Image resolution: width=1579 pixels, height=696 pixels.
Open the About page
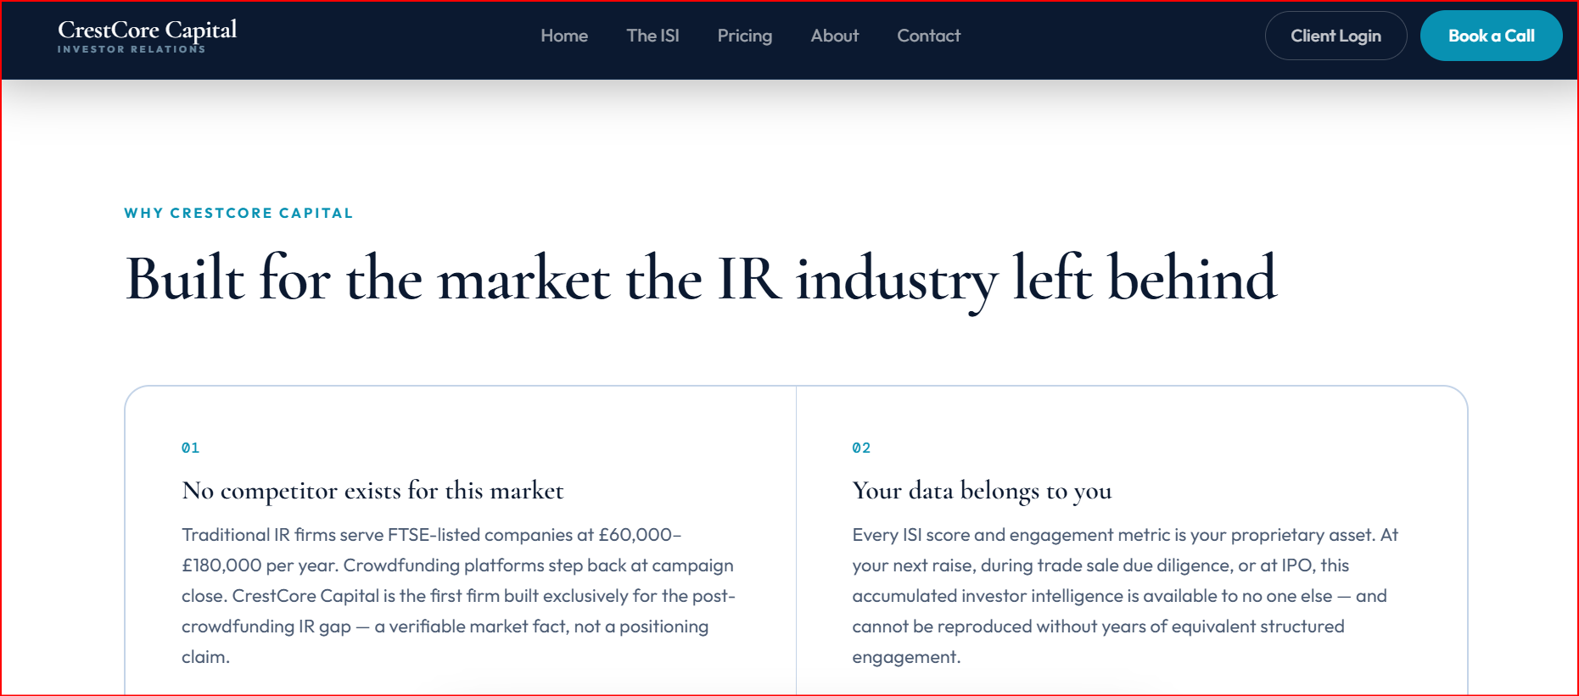[x=835, y=36]
